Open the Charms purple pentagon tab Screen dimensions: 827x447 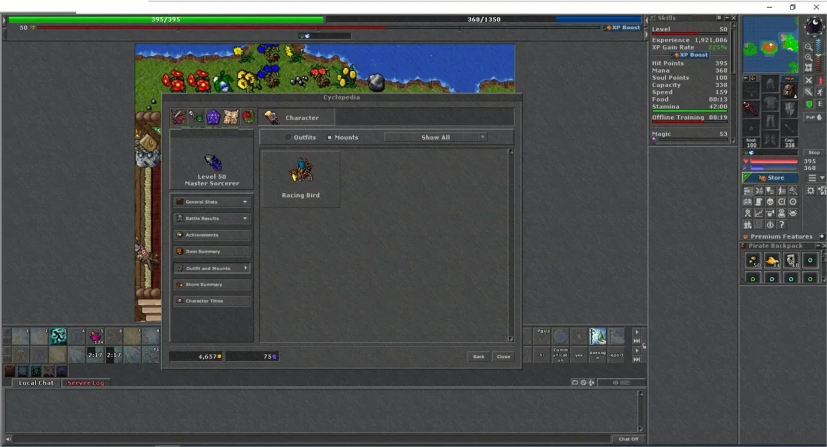click(x=213, y=117)
